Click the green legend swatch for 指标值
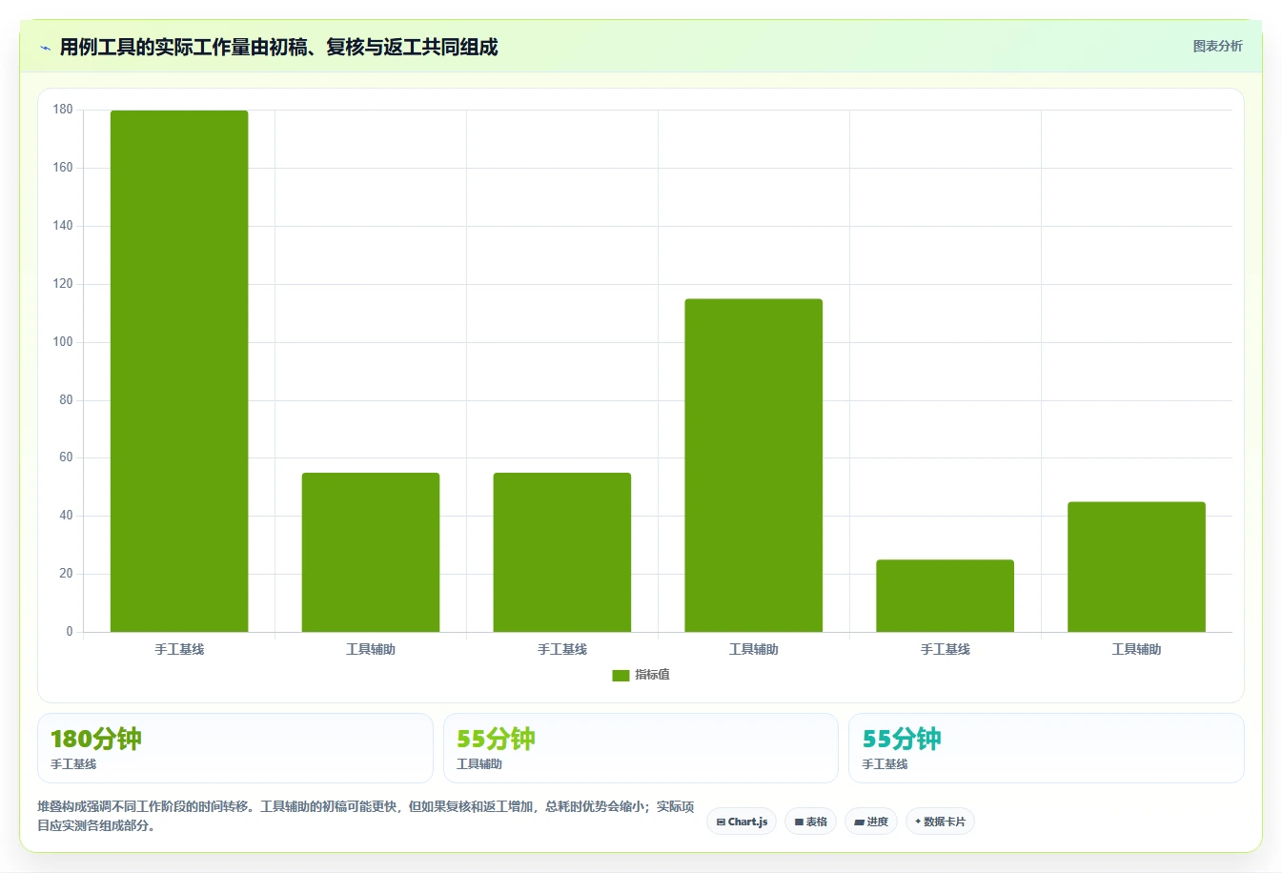Image resolution: width=1282 pixels, height=873 pixels. (621, 675)
